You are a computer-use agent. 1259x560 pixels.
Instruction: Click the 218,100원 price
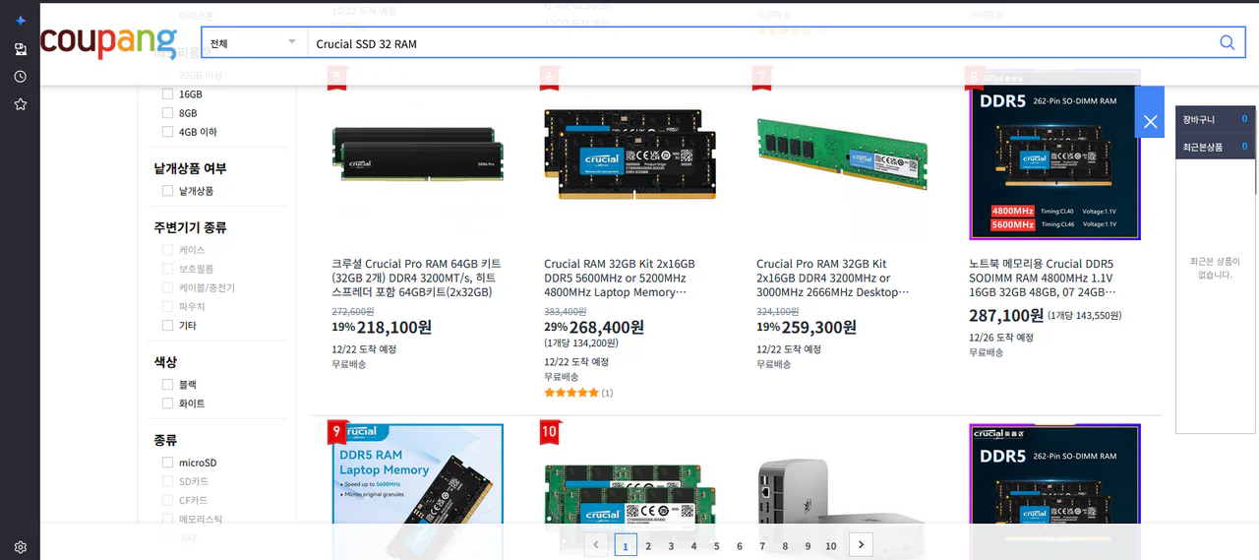(x=394, y=328)
